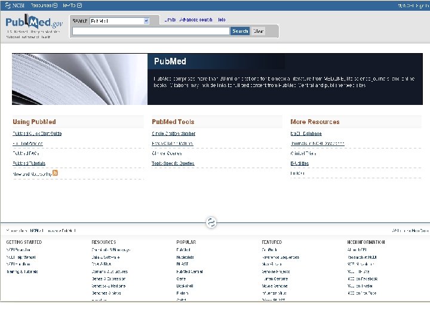Click the My NCBI Sign In link
The width and height of the screenshot is (430, 322).
point(413,5)
